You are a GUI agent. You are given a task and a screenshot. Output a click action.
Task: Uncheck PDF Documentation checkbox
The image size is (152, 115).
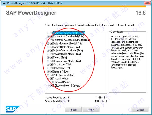(51, 75)
